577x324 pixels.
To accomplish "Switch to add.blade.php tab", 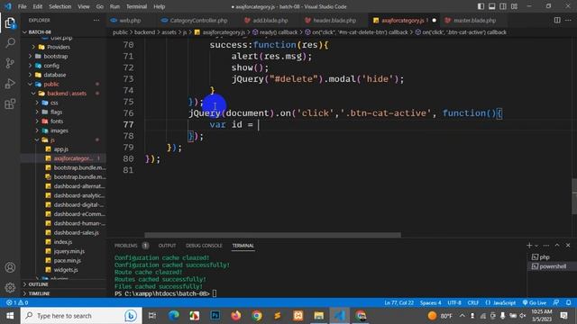I will [270, 21].
